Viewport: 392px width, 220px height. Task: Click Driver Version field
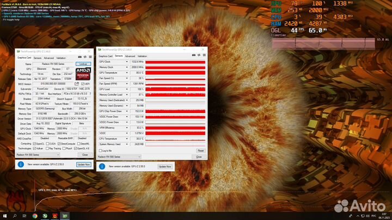click(x=62, y=118)
